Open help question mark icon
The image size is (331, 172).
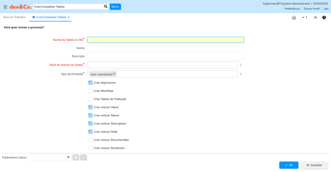[x=324, y=18]
